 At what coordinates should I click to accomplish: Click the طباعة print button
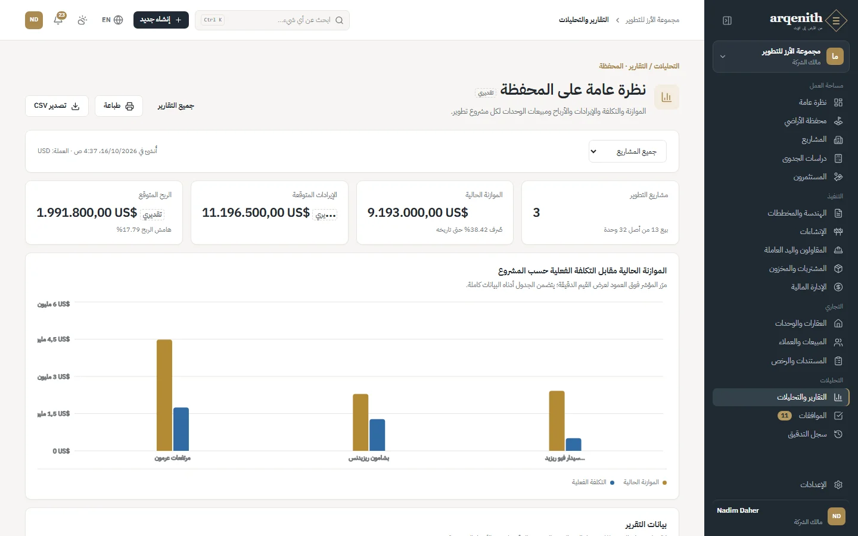point(119,106)
